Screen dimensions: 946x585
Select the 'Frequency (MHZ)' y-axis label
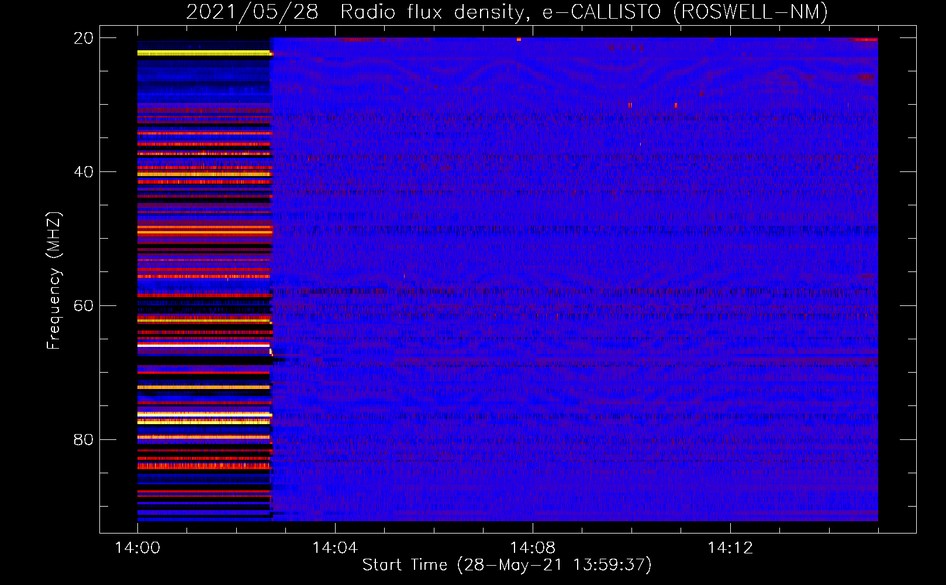pyautogui.click(x=54, y=280)
